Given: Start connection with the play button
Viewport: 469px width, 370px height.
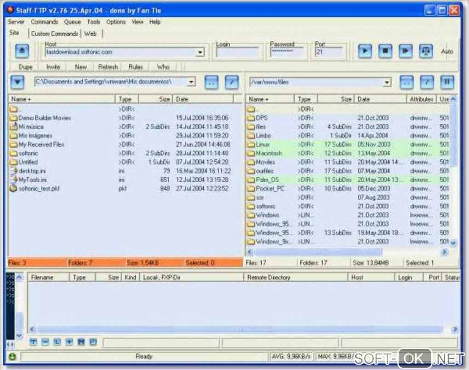Looking at the screenshot, I should click(365, 51).
